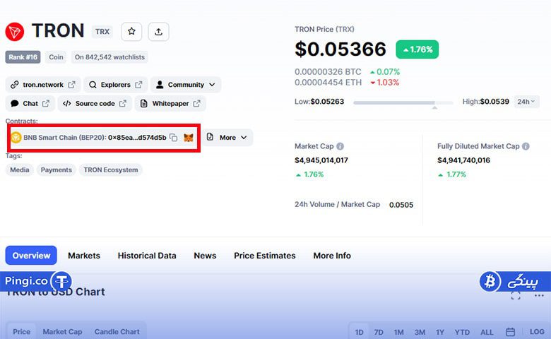
Task: Open the Historical Data tab
Action: tap(147, 256)
